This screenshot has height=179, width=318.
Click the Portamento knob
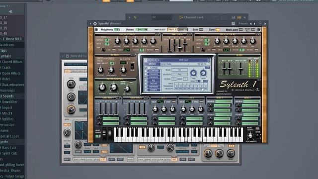click(250, 136)
